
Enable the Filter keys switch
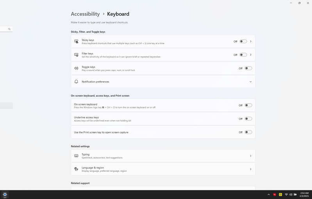(243, 55)
